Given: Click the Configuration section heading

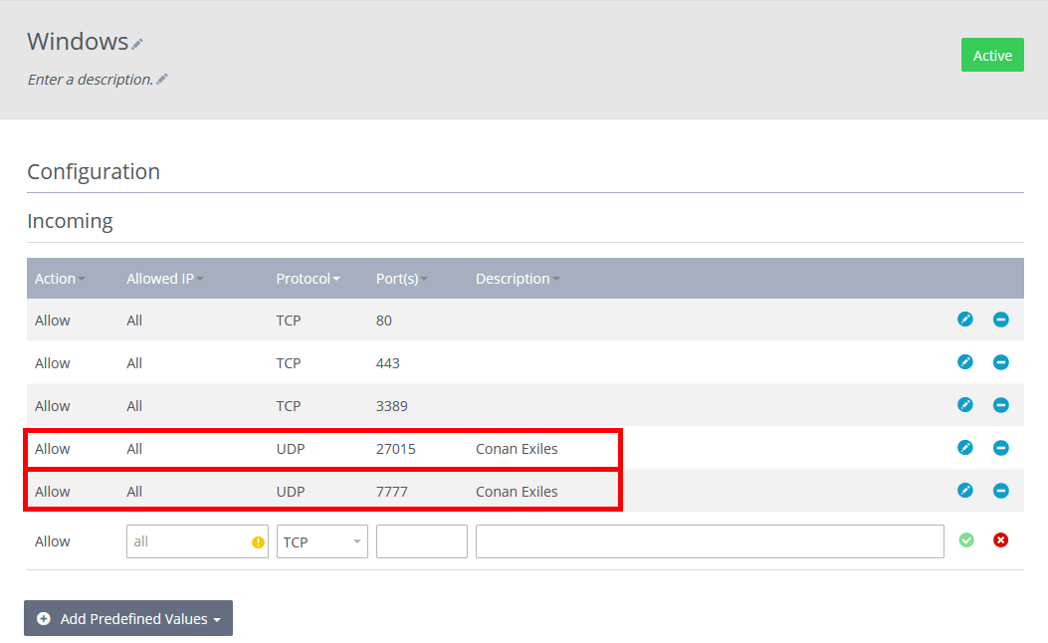Looking at the screenshot, I should coord(94,171).
